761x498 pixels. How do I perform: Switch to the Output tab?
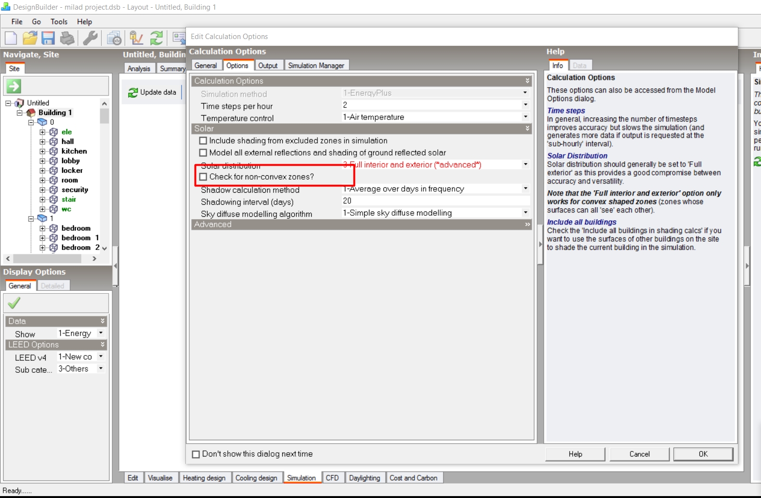[268, 66]
